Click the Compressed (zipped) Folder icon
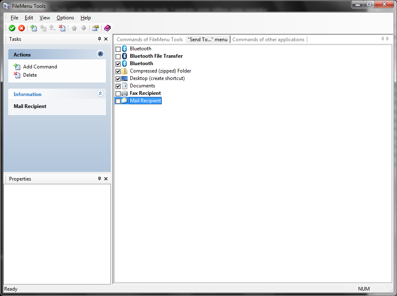The height and width of the screenshot is (296, 397). tap(124, 71)
